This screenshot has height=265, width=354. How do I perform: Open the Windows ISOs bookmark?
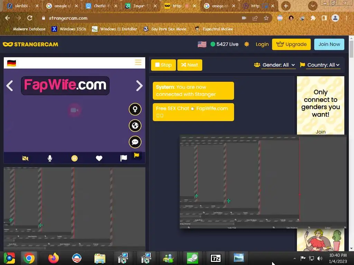[x=69, y=29]
